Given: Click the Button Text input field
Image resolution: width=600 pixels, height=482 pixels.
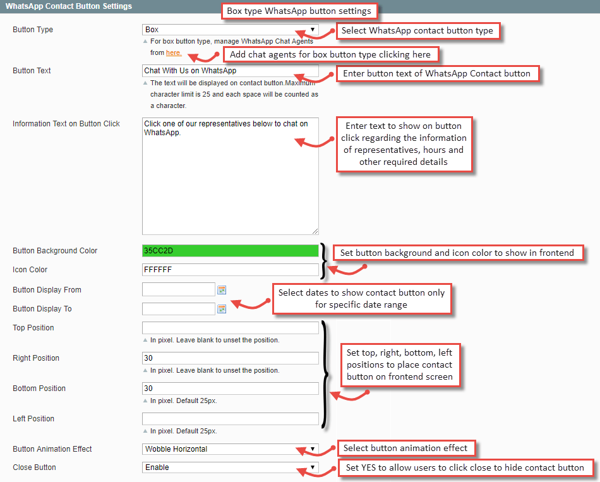Looking at the screenshot, I should [231, 71].
